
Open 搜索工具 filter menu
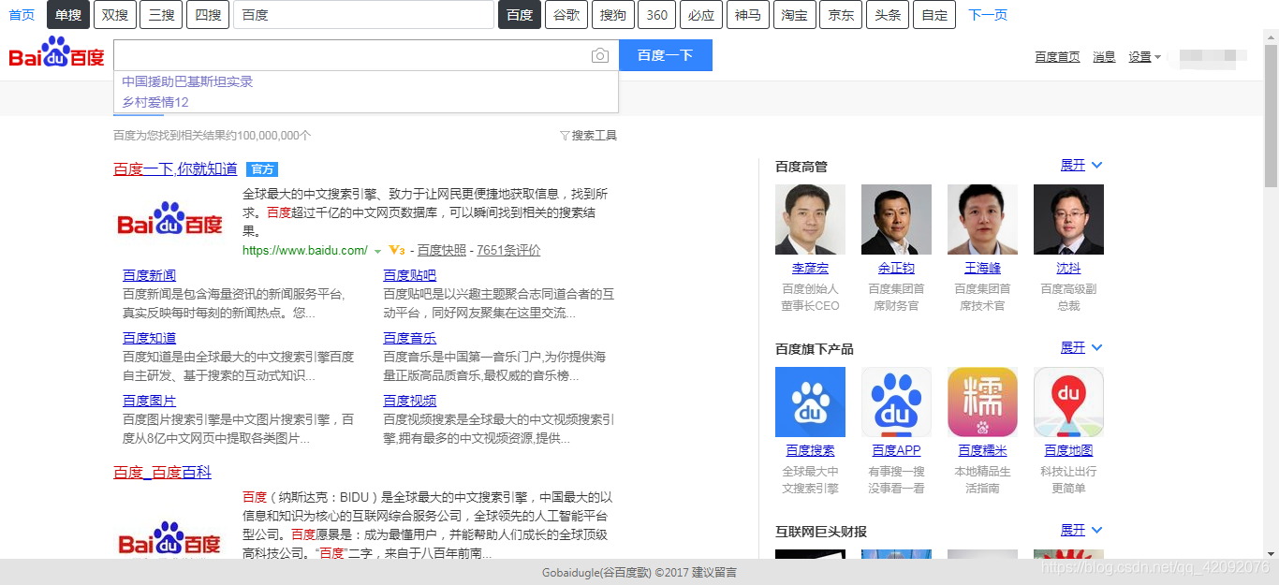click(594, 135)
